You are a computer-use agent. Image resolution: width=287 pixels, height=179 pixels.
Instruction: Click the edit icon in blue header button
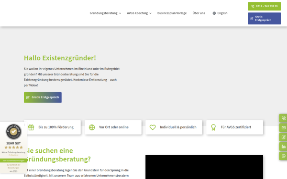[252, 19]
